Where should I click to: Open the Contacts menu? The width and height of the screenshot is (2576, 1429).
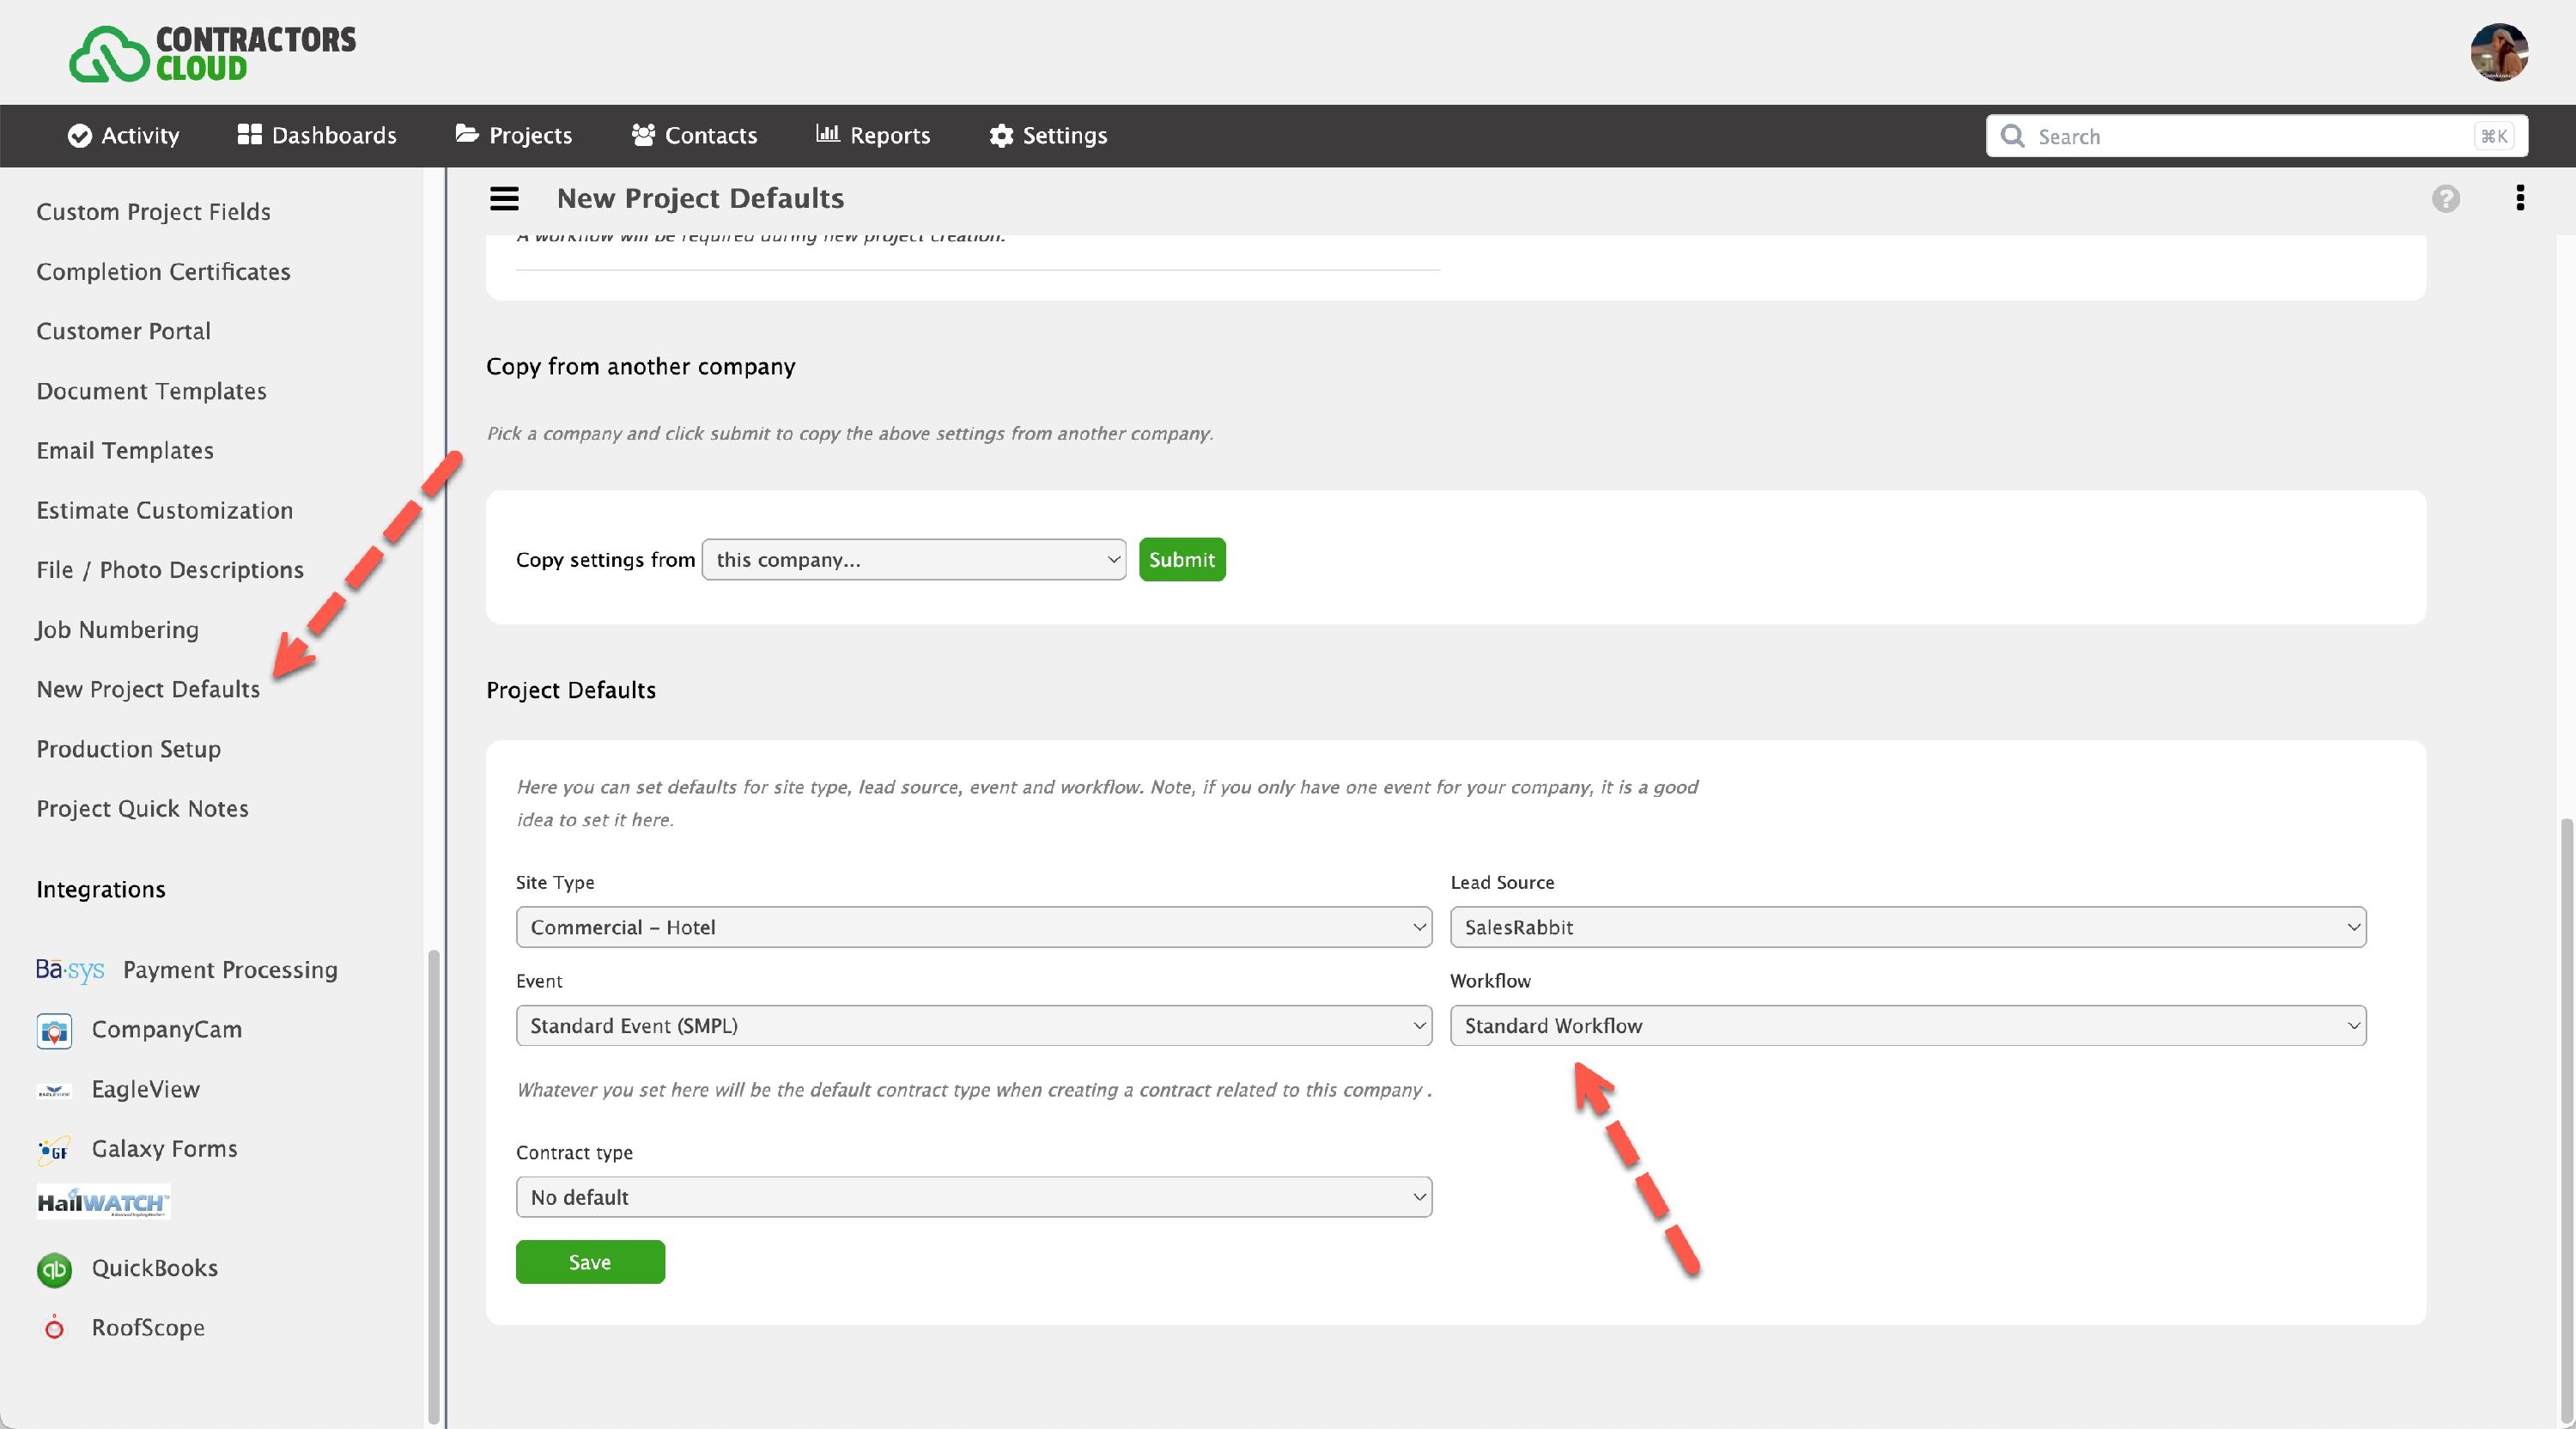[694, 136]
